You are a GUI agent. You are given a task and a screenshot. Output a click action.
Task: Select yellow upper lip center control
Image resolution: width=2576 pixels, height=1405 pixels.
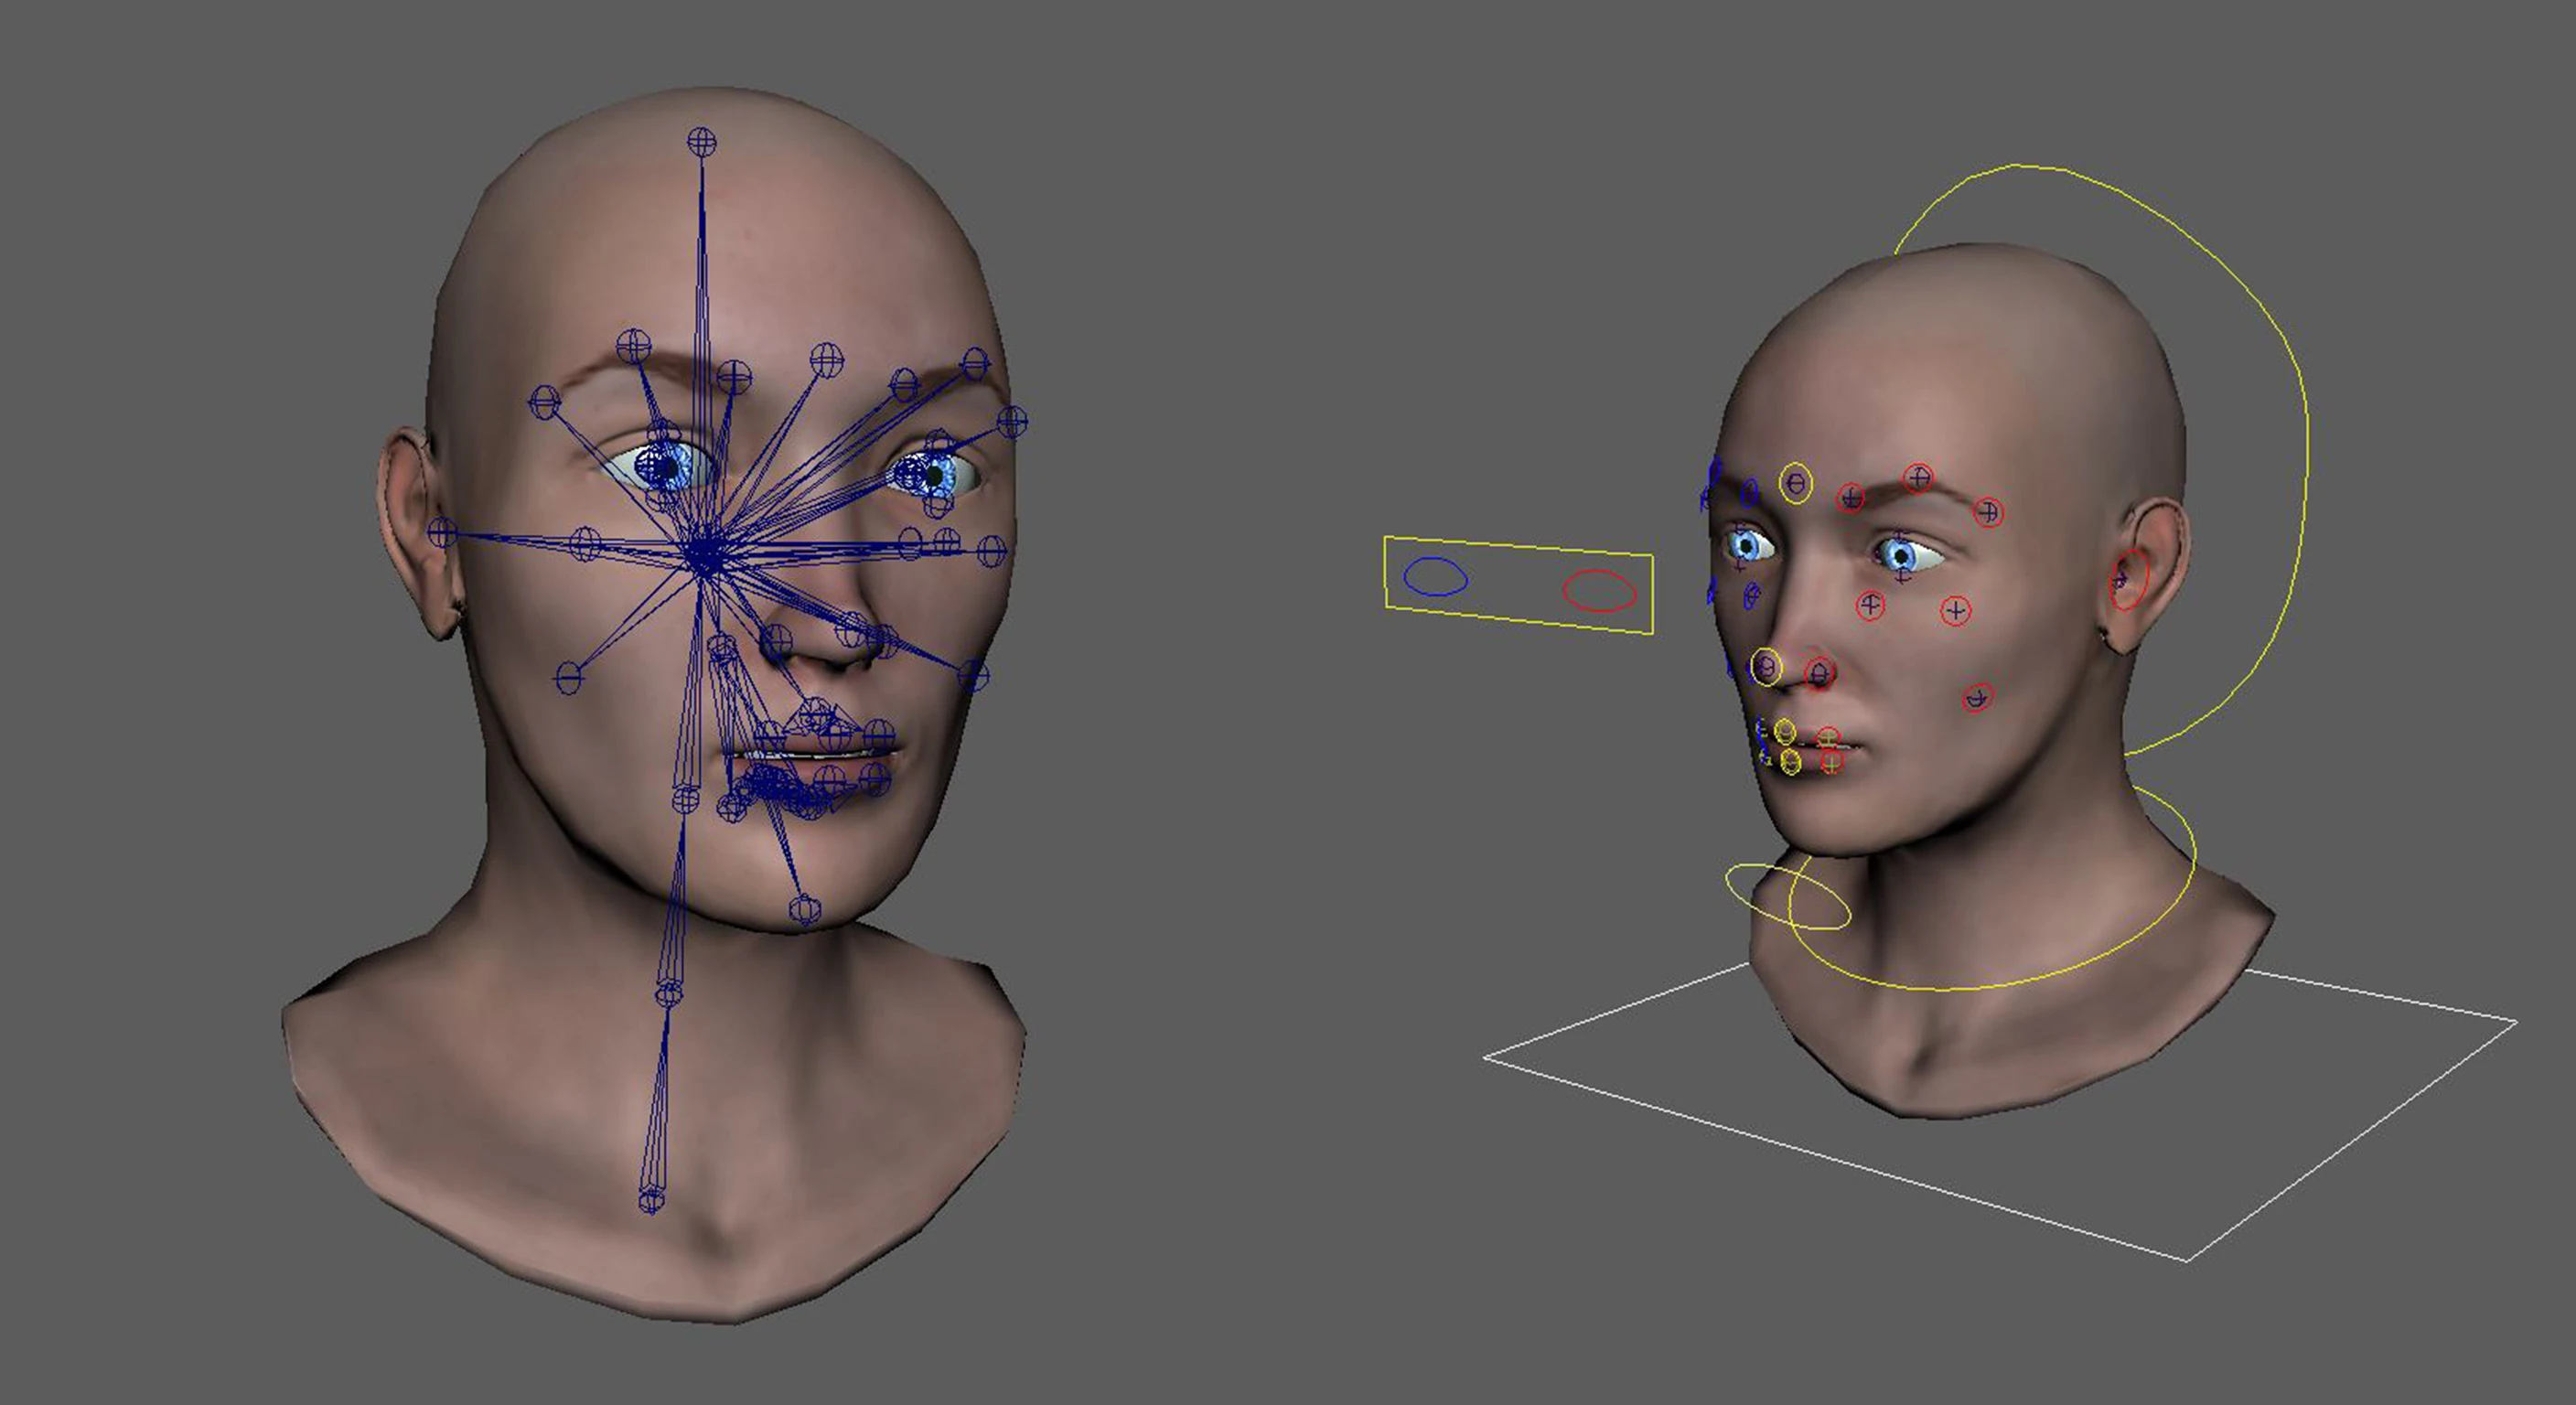1785,731
